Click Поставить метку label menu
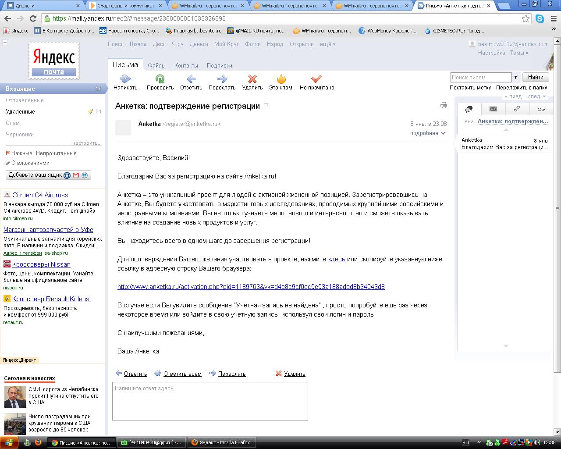561x449 pixels. tap(470, 87)
